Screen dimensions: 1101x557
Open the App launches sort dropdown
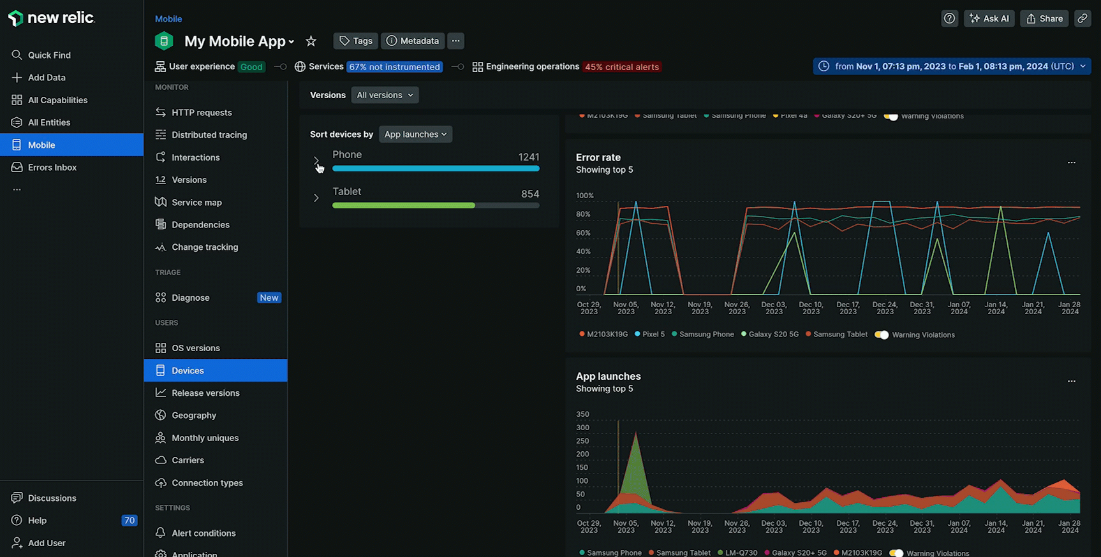(415, 134)
